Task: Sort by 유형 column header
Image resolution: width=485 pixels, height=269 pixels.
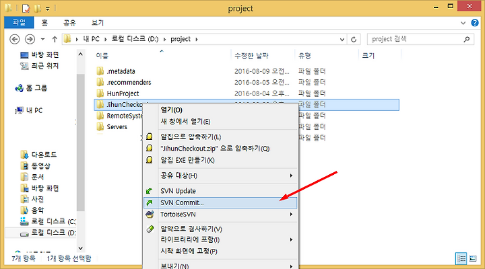Action: (x=304, y=56)
